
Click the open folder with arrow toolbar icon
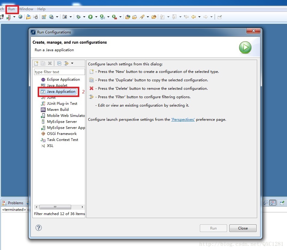(28, 17)
